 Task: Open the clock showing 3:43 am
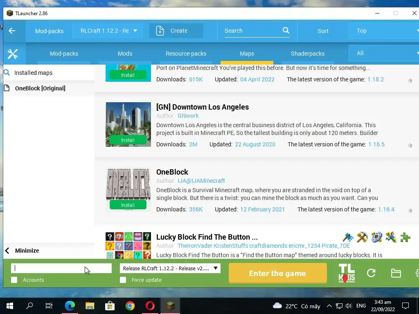click(x=383, y=306)
